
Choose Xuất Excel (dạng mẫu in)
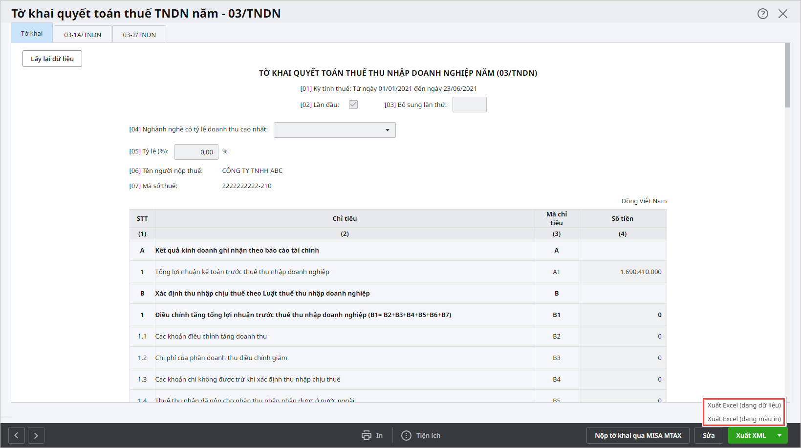point(744,419)
